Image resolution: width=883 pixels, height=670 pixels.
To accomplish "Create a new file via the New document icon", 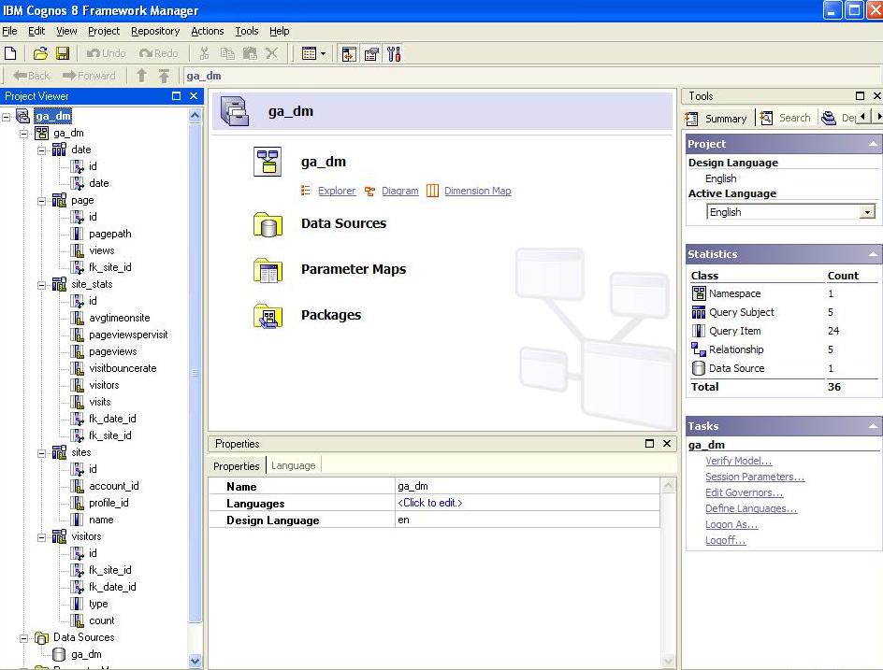I will click(x=11, y=53).
